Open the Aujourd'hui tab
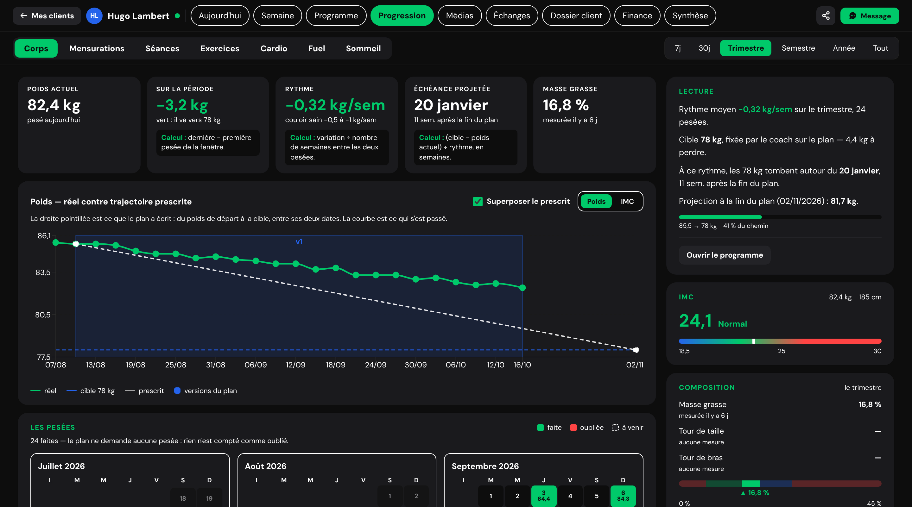 220,16
